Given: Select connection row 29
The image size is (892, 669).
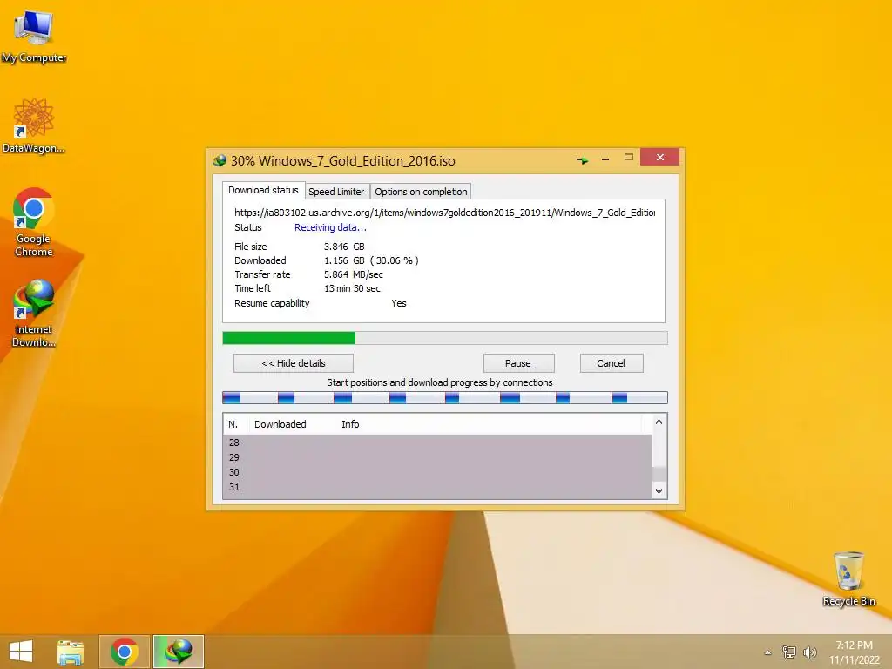Looking at the screenshot, I should point(437,457).
